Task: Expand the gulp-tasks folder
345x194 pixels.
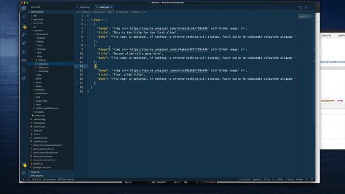Action: pyautogui.click(x=38, y=19)
